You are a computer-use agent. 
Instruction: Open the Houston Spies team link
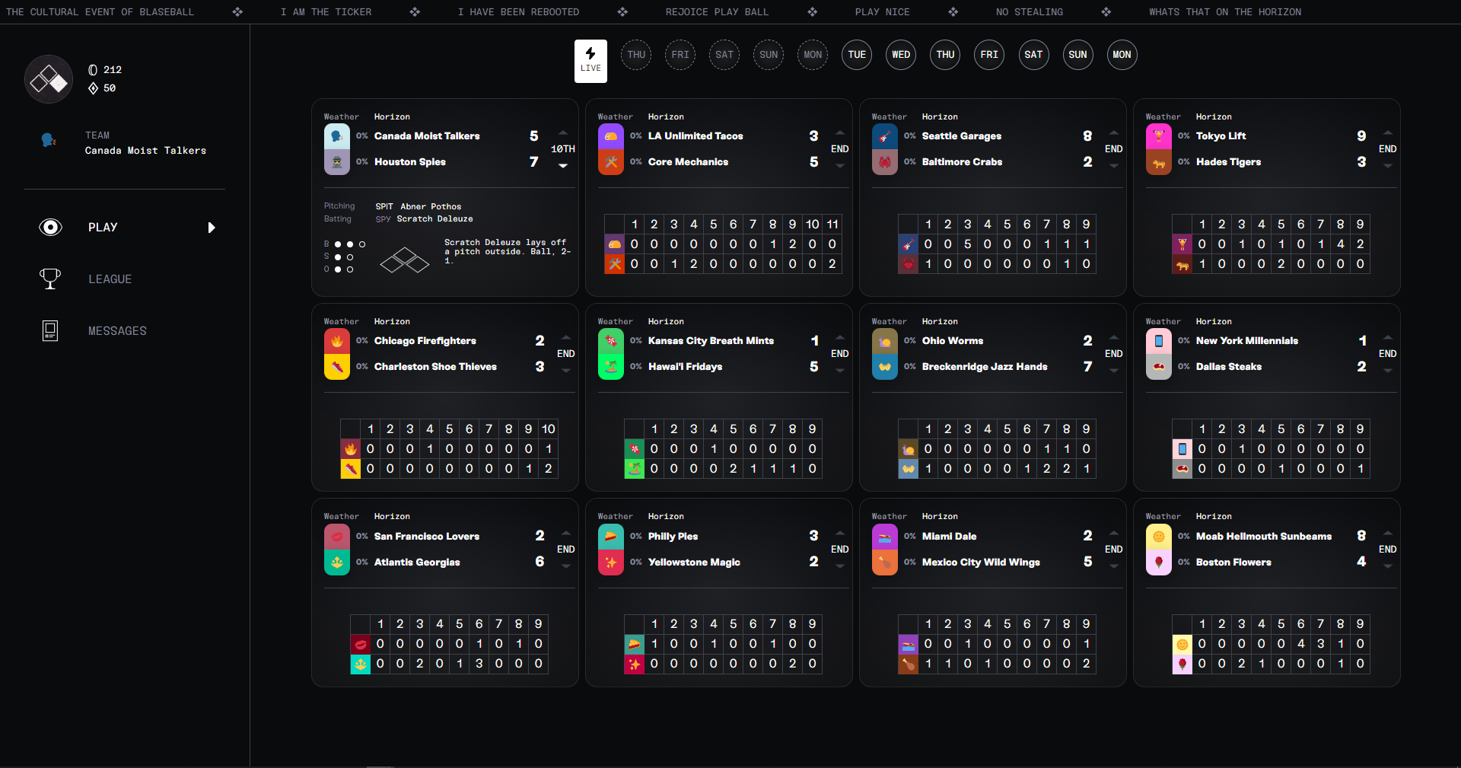(x=409, y=162)
